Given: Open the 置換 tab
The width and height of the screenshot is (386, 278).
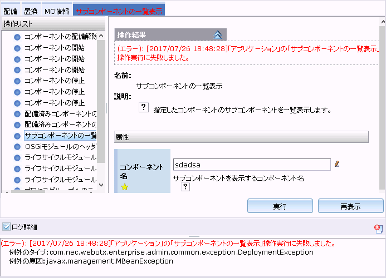Looking at the screenshot, I should [x=31, y=11].
